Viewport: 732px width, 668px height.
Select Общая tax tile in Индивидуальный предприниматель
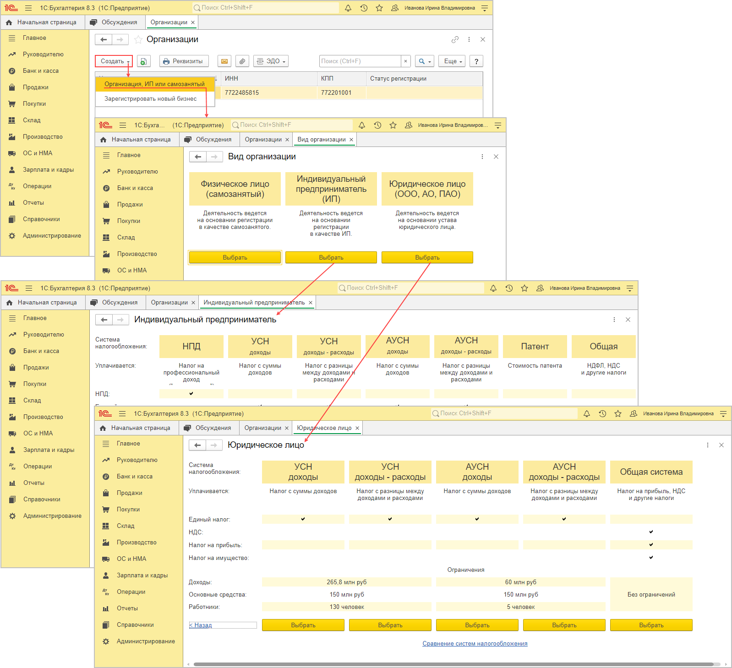pyautogui.click(x=604, y=346)
